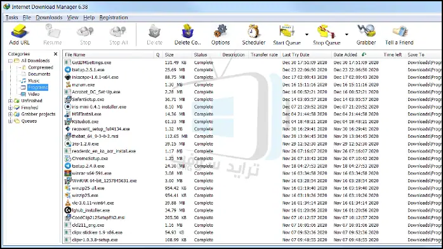Screen dimensions: 443x249
Task: Open the Start Queue dropdown arrow
Action: coord(307,34)
